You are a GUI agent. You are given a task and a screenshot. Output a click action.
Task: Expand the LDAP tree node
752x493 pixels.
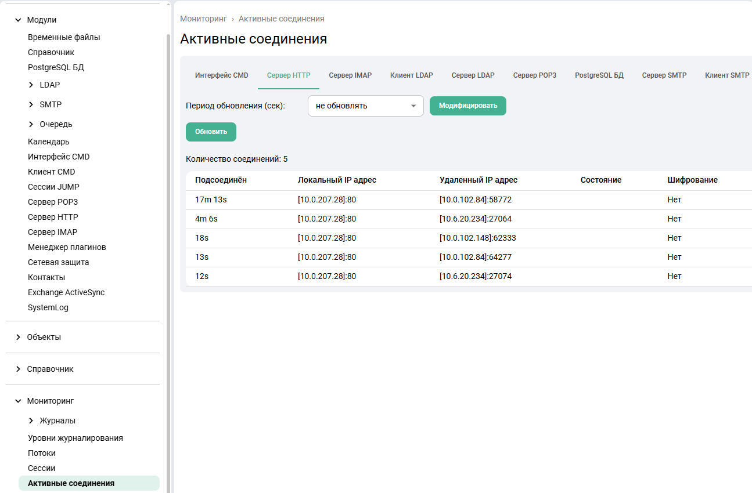(x=31, y=85)
